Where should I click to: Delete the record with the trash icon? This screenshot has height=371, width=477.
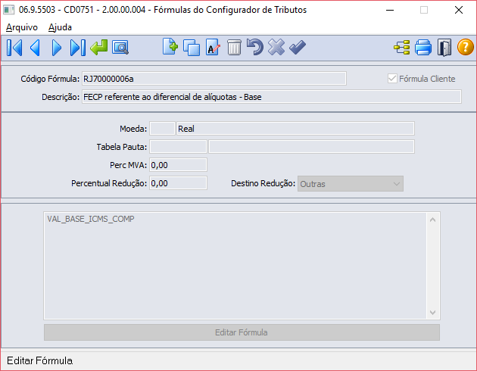tap(234, 48)
